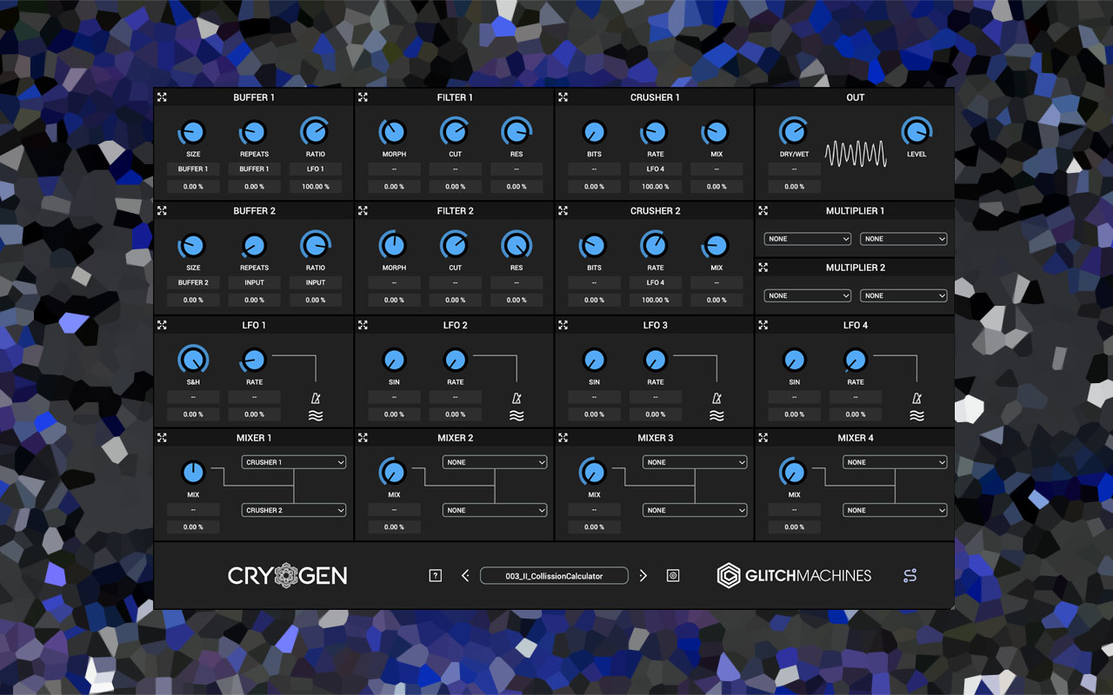This screenshot has height=695, width=1113.
Task: Expand the Multiplier 1 module icon
Action: (x=763, y=210)
